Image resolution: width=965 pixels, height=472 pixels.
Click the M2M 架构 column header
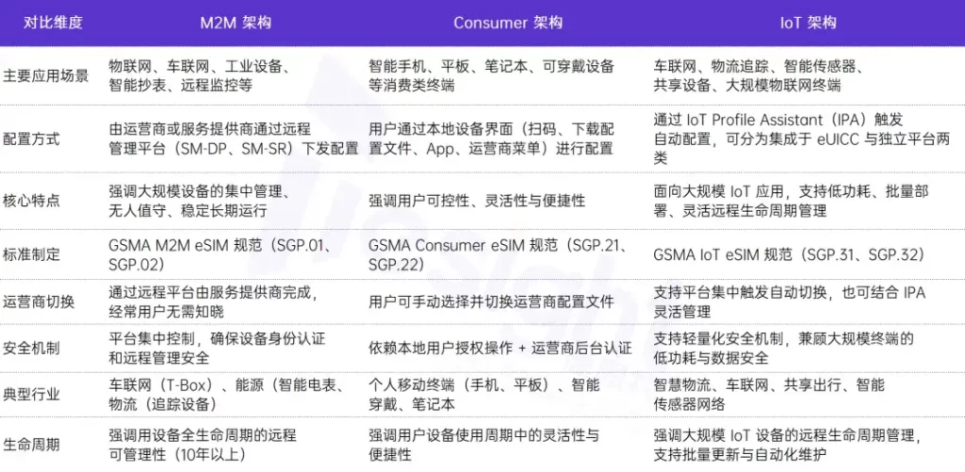(x=236, y=24)
